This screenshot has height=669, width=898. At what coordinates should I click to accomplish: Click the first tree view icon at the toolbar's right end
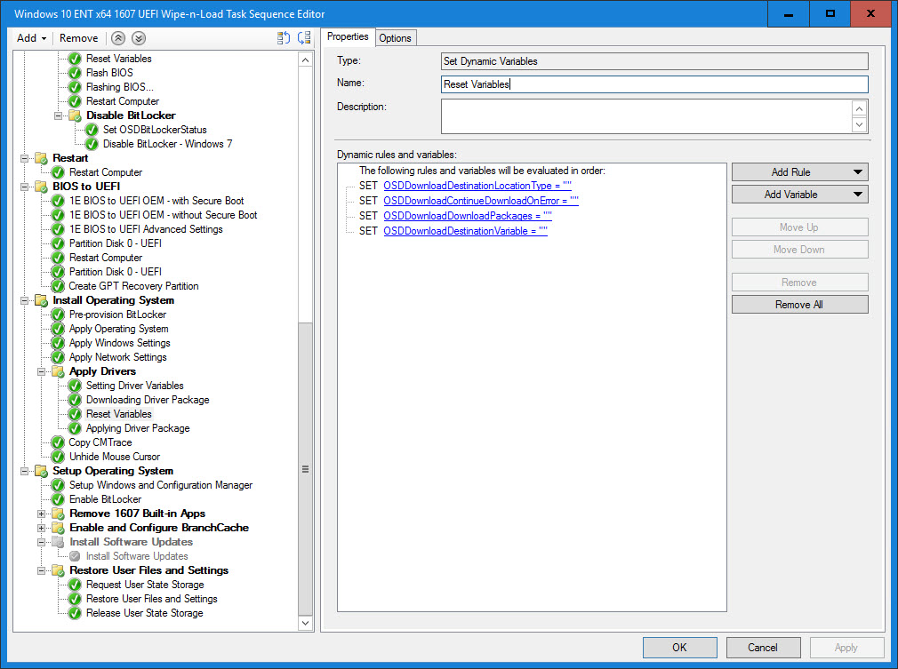click(x=284, y=38)
